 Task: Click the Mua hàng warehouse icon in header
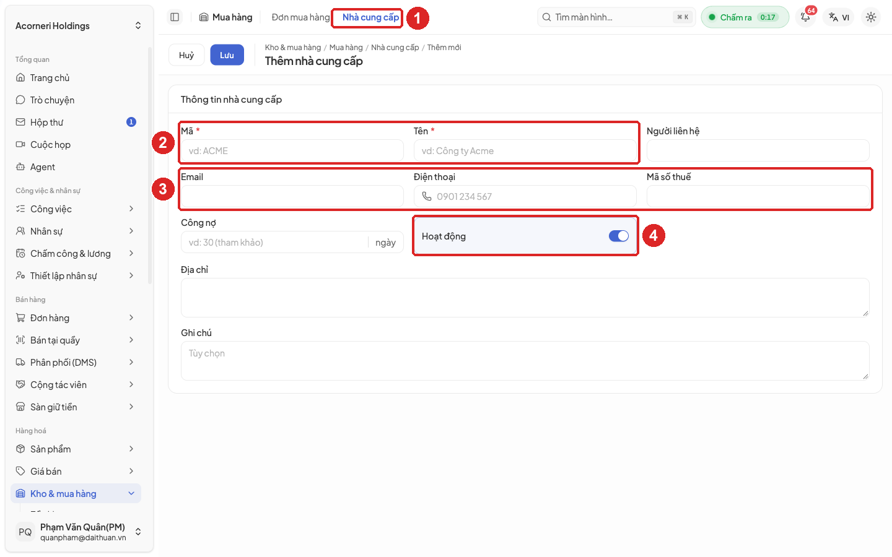pos(204,17)
